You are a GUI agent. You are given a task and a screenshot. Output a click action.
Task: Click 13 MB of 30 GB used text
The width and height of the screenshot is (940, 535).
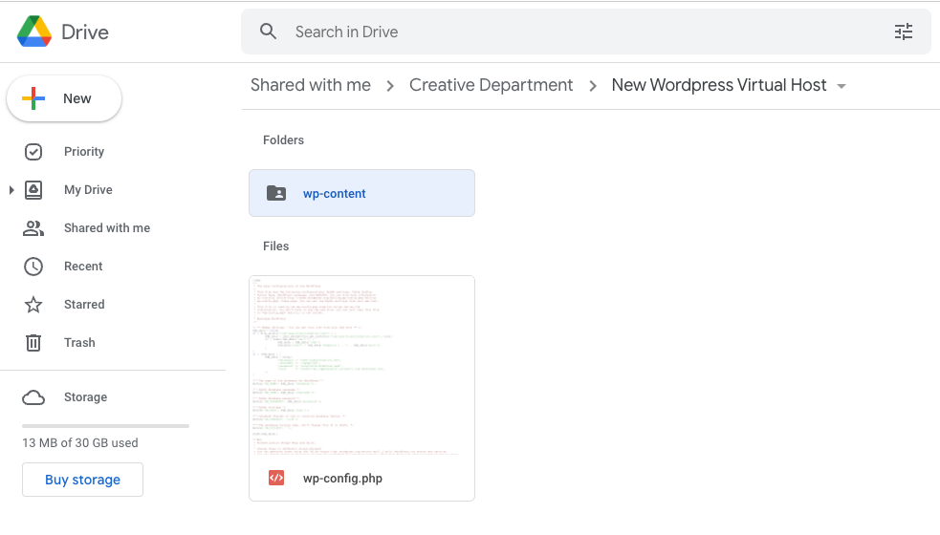pyautogui.click(x=80, y=442)
